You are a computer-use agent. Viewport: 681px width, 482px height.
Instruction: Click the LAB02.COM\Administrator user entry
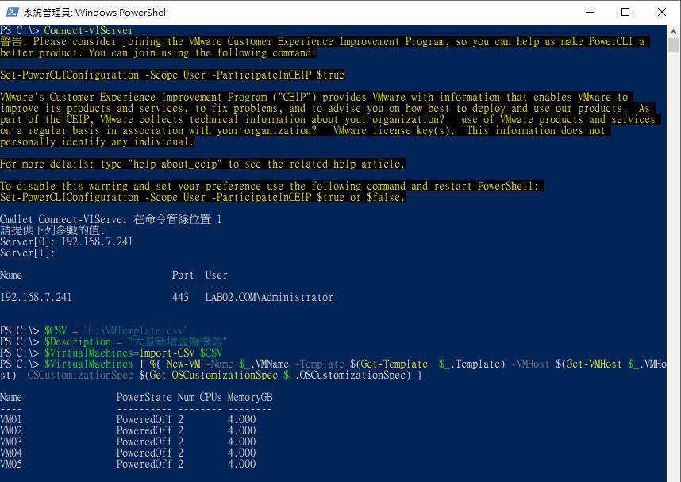pyautogui.click(x=269, y=298)
